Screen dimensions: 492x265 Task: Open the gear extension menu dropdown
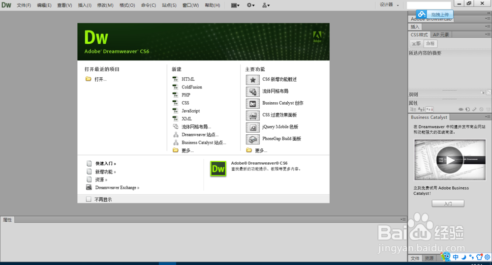point(250,5)
